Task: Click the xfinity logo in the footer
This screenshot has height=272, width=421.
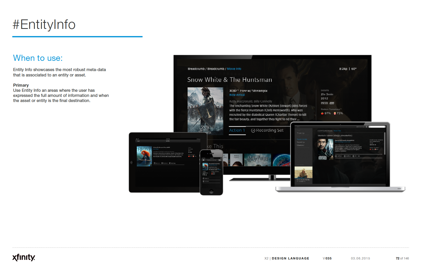Action: (24, 257)
